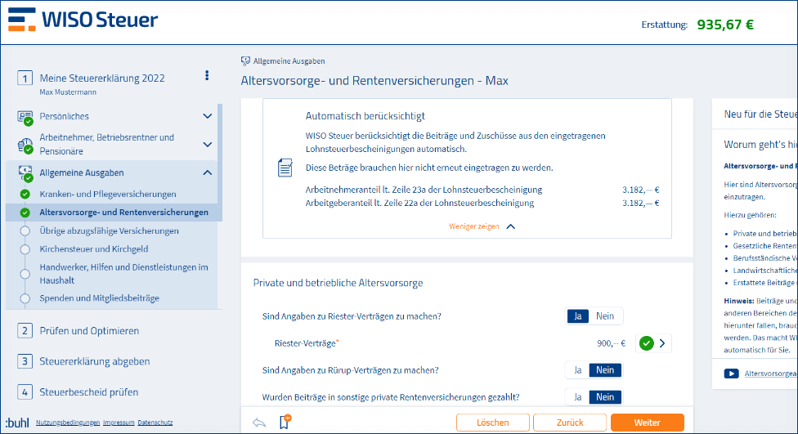Image resolution: width=798 pixels, height=434 pixels.
Task: Click the step 2 number box
Action: (x=25, y=331)
